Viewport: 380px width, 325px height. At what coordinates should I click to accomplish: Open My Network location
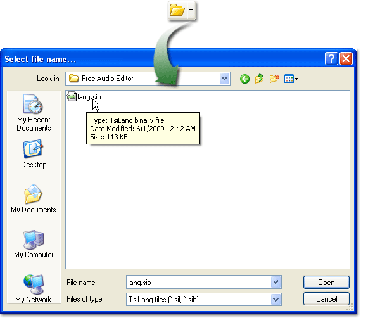(33, 288)
